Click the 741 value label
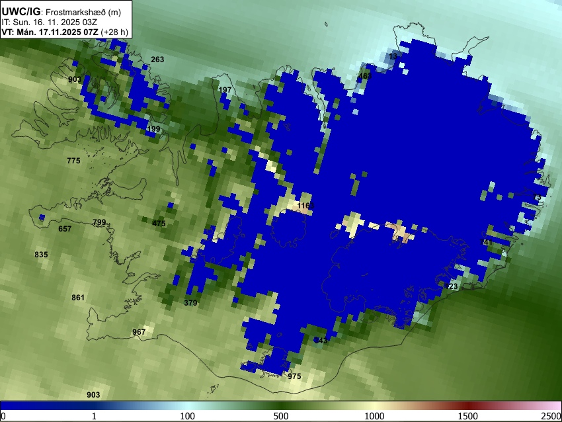Screen dimensions: 562x422 pos(486,242)
